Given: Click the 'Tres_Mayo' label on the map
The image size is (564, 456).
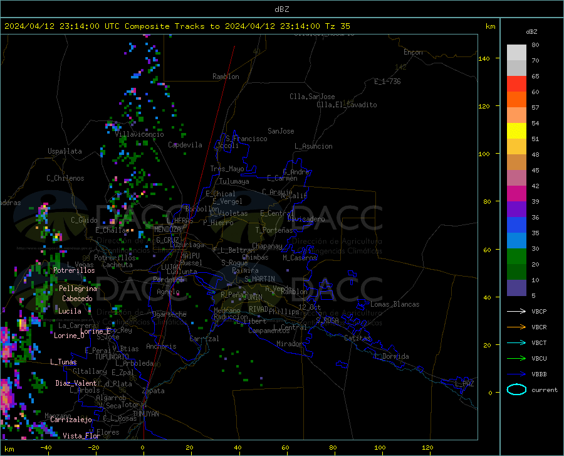Looking at the screenshot, I should tap(227, 169).
